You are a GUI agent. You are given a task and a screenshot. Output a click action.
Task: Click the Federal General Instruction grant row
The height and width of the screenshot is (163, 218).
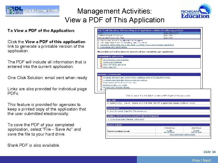[x=149, y=36]
